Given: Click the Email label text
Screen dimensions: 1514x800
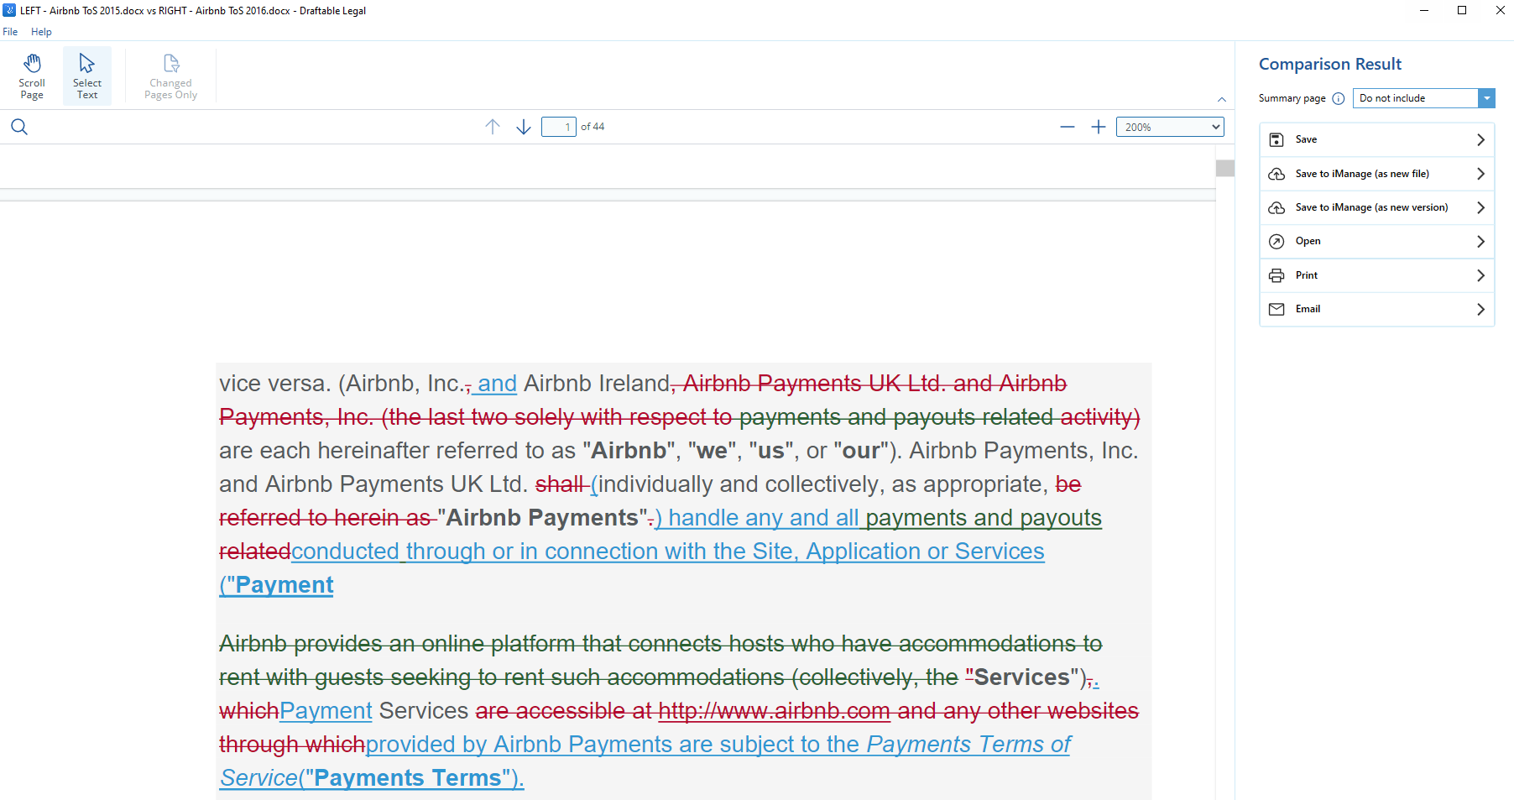Looking at the screenshot, I should click(x=1308, y=309).
